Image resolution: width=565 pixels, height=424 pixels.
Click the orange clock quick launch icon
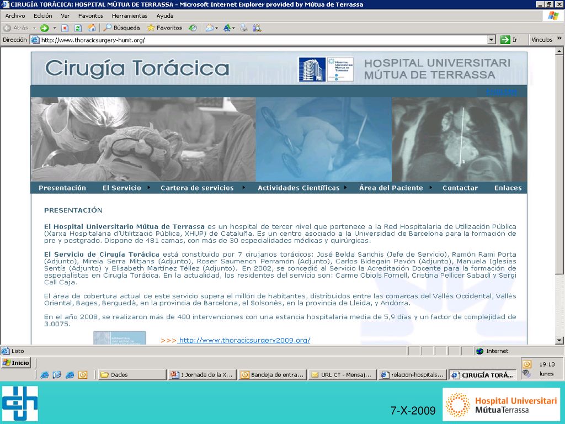[83, 375]
